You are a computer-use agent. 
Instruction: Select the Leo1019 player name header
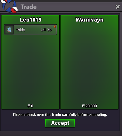(30, 20)
